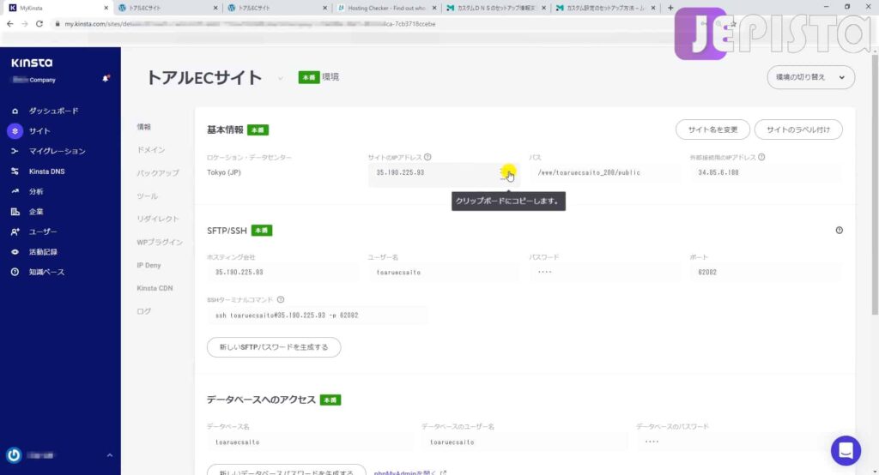Open 企業 in the sidebar
Screen dimensions: 879x475
(x=36, y=212)
